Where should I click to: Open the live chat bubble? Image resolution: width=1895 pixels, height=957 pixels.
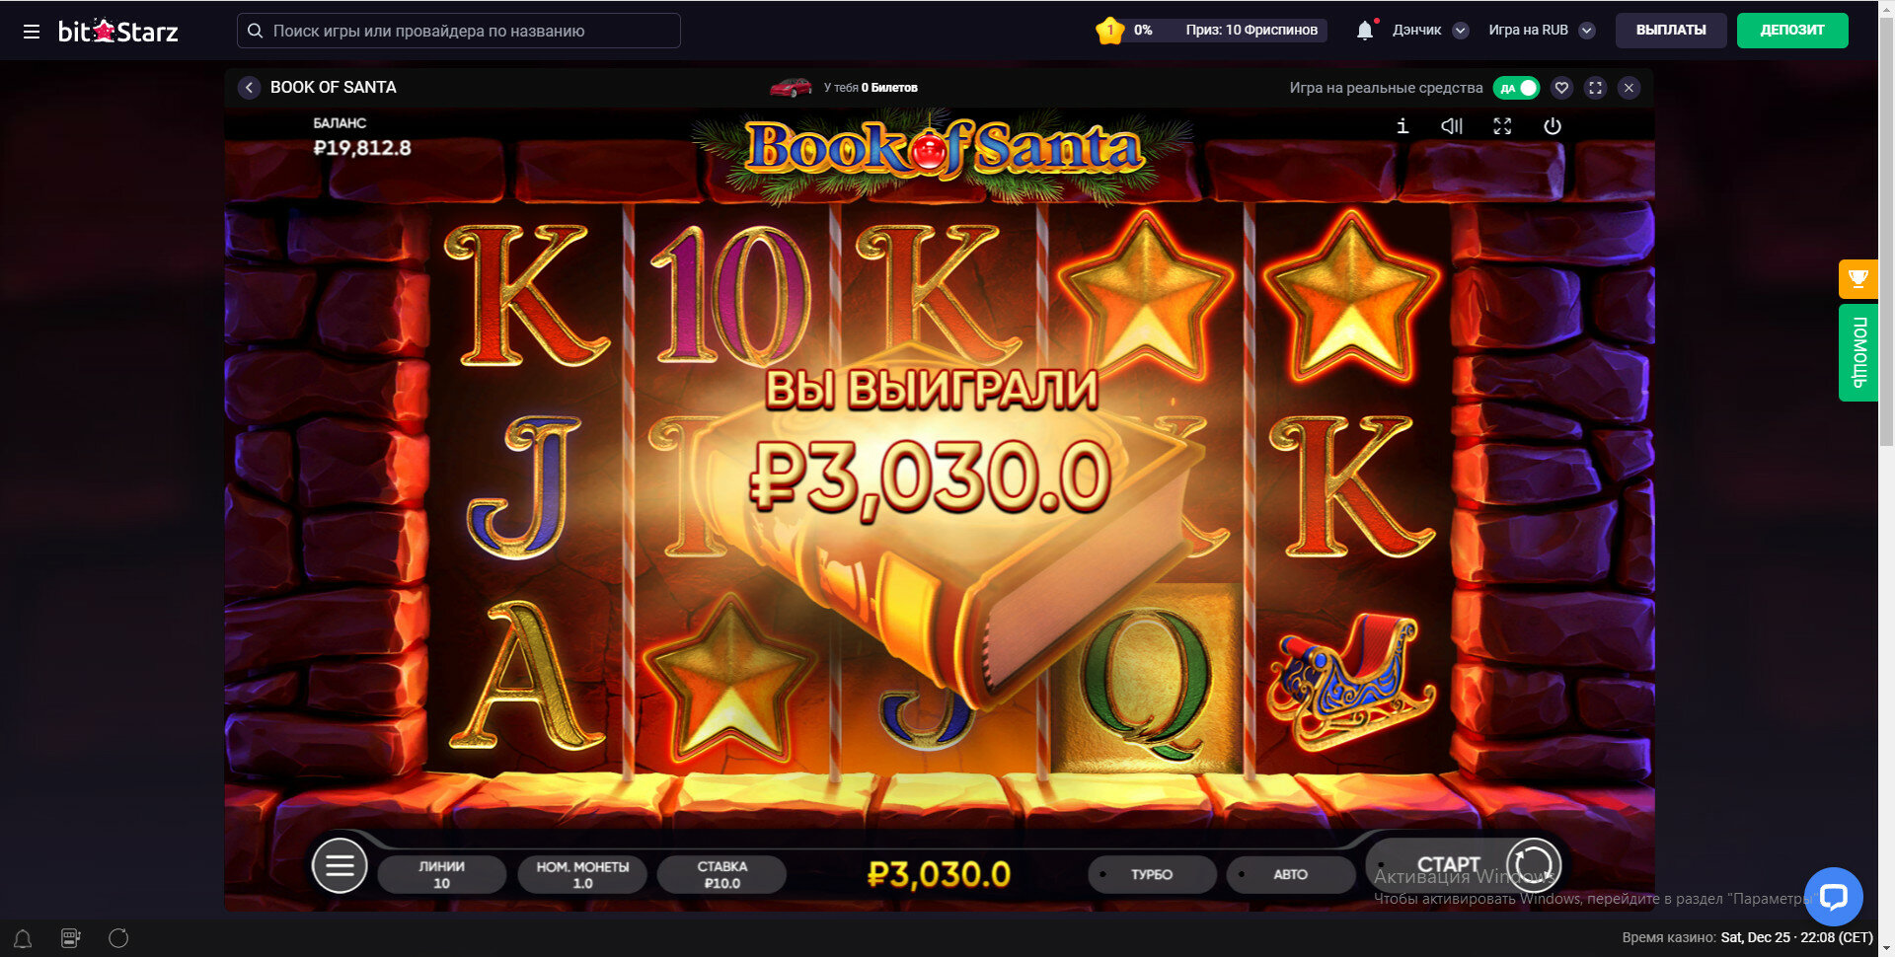coord(1833,897)
